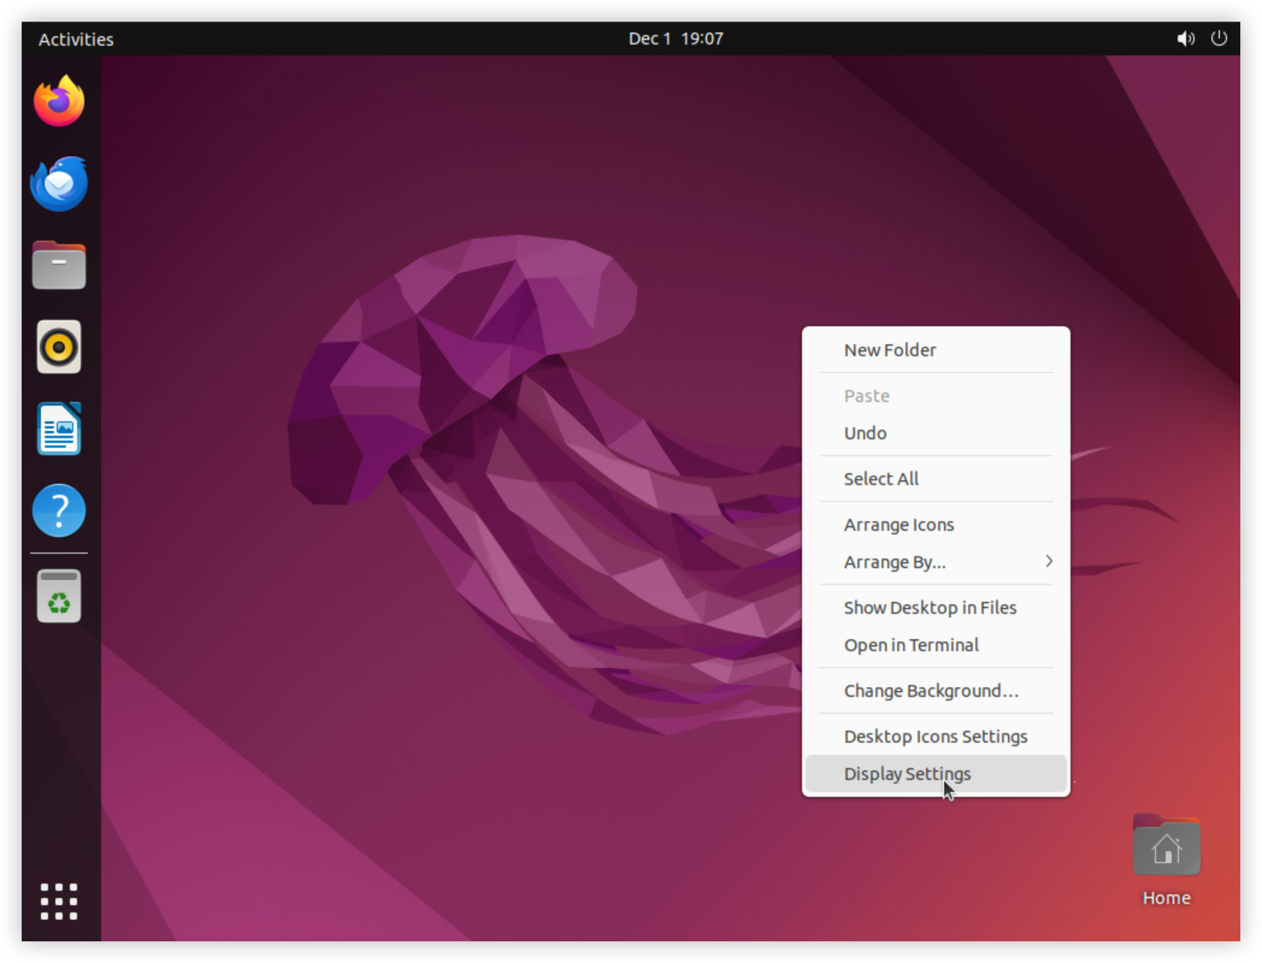Open the Files manager dock icon
This screenshot has height=963, width=1262.
(x=59, y=265)
